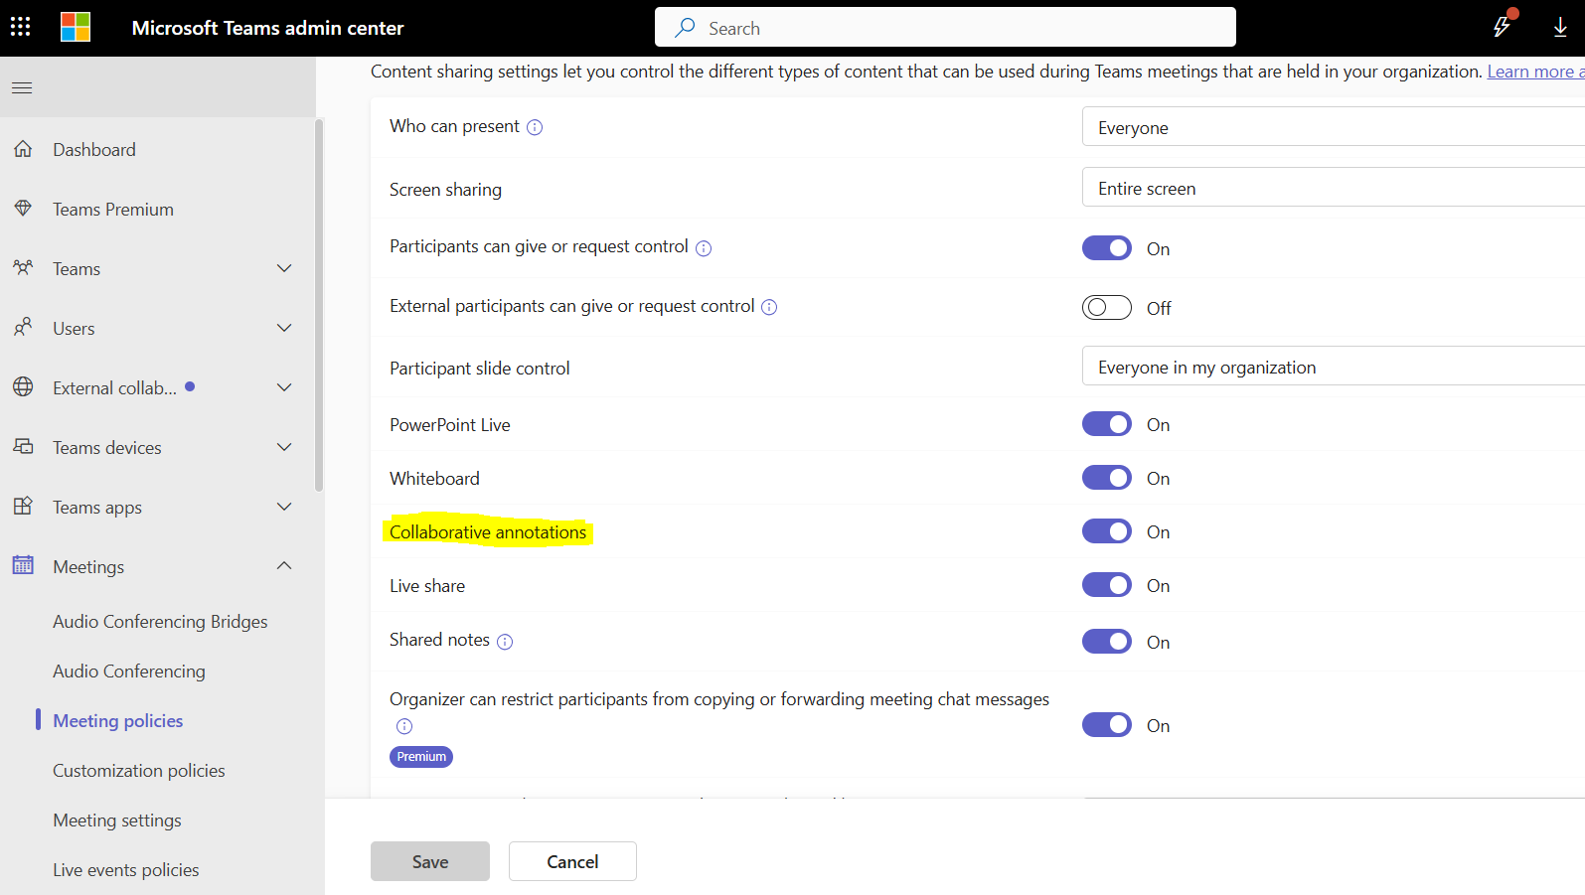Click the Teams Premium diamond icon
The height and width of the screenshot is (895, 1585).
tap(23, 209)
